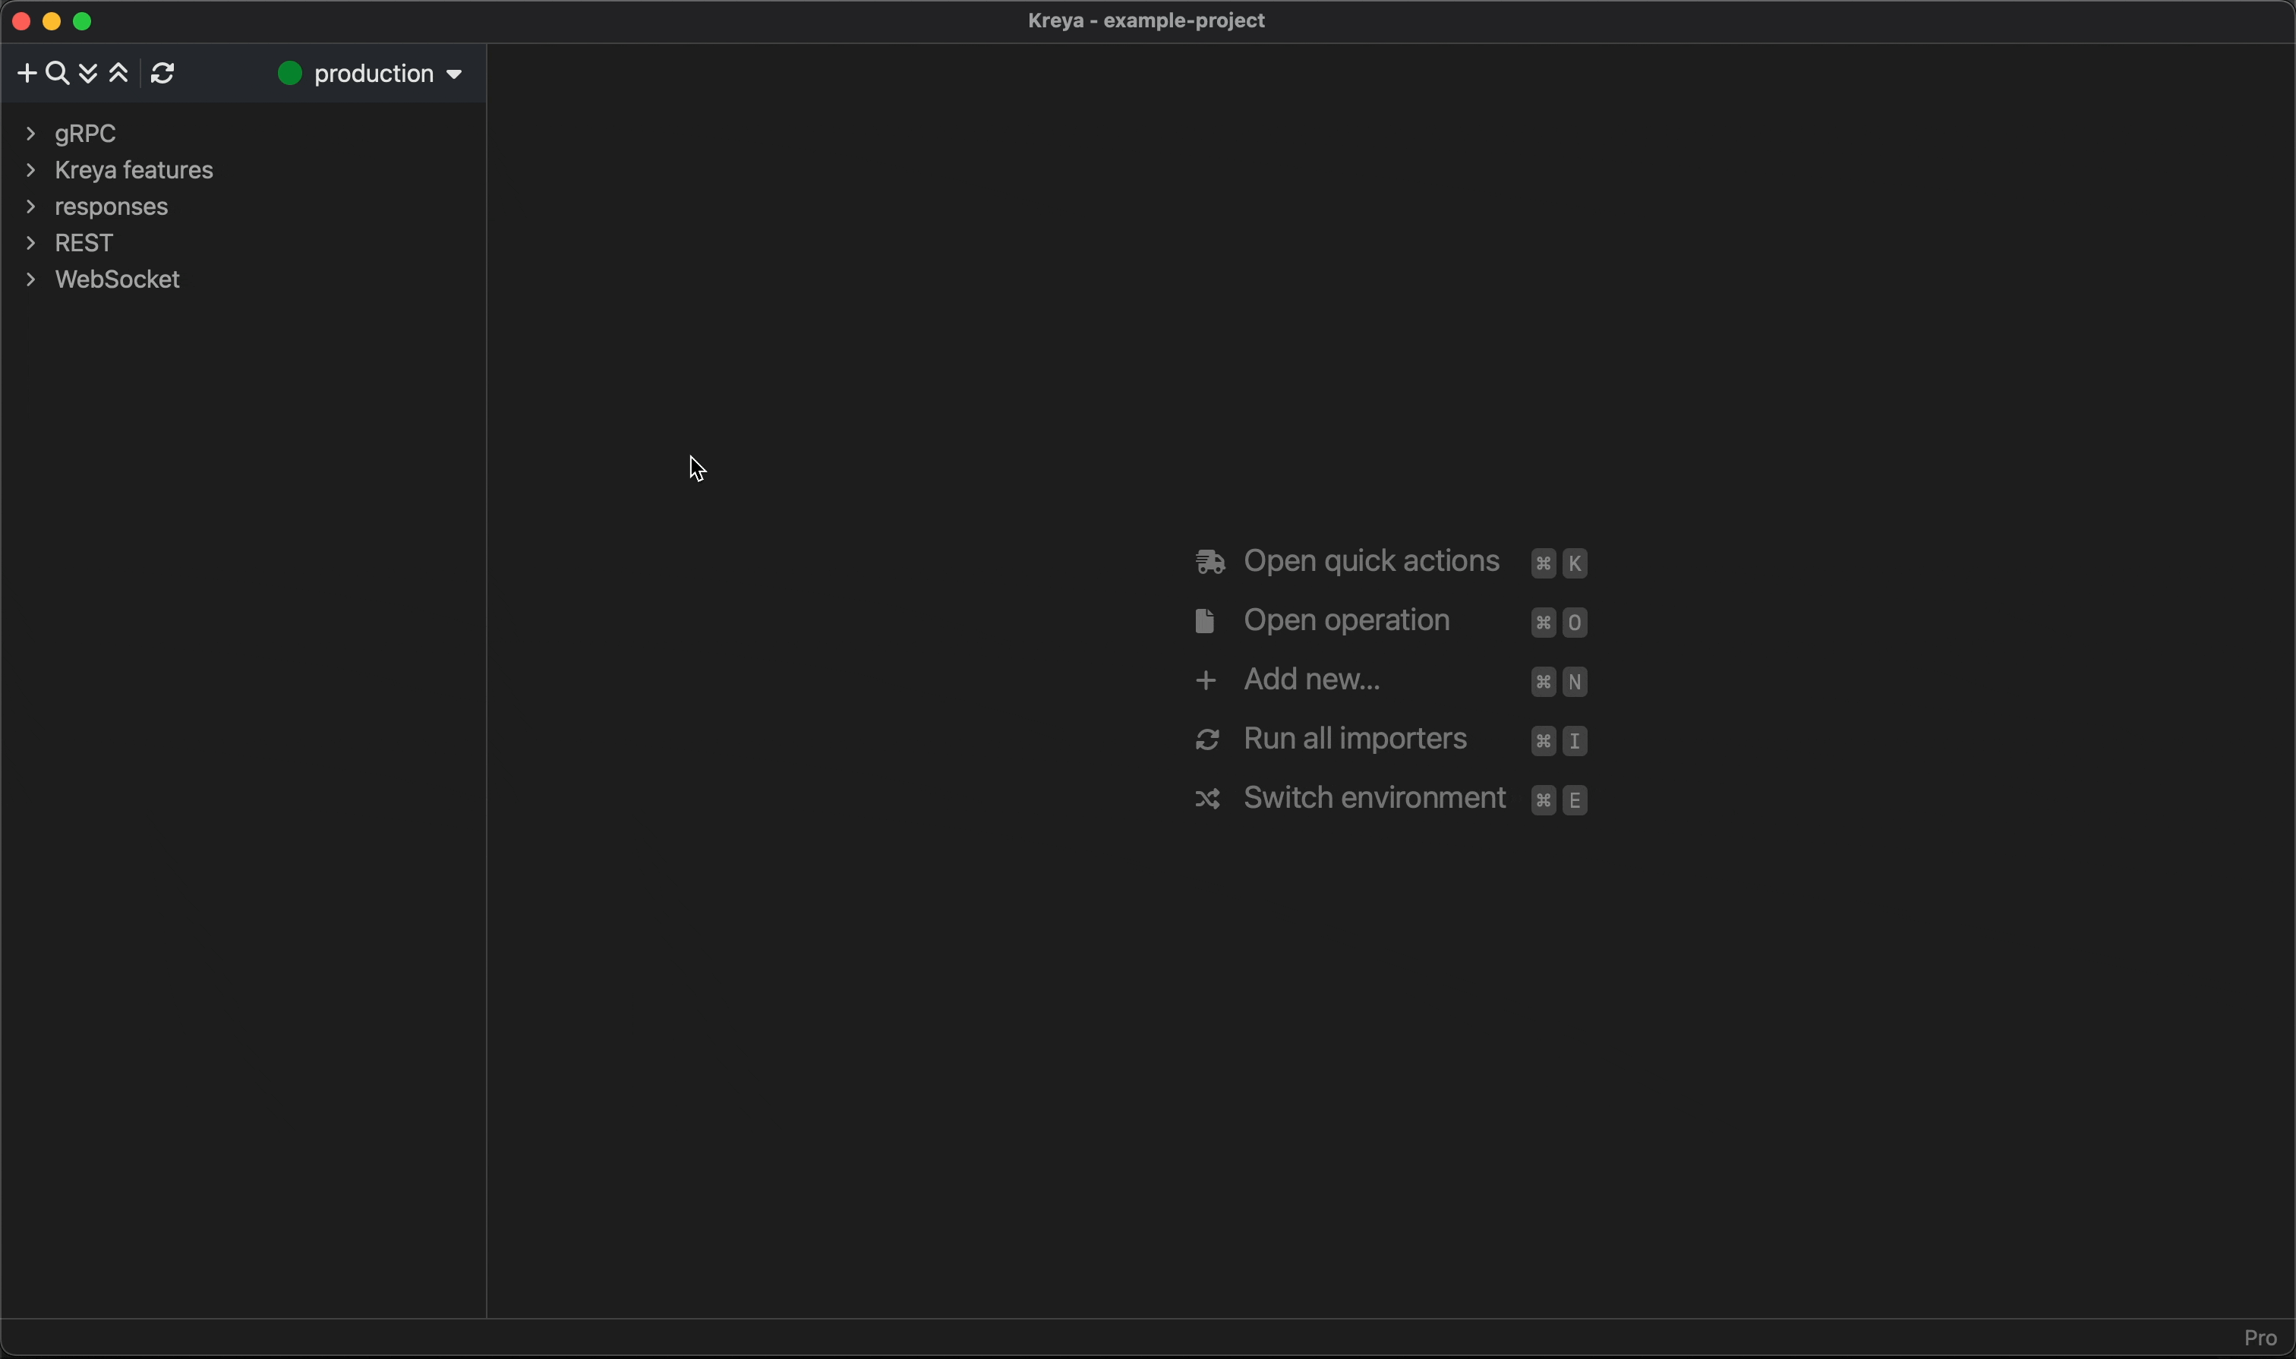Click the green production environment indicator dot

pyautogui.click(x=289, y=73)
